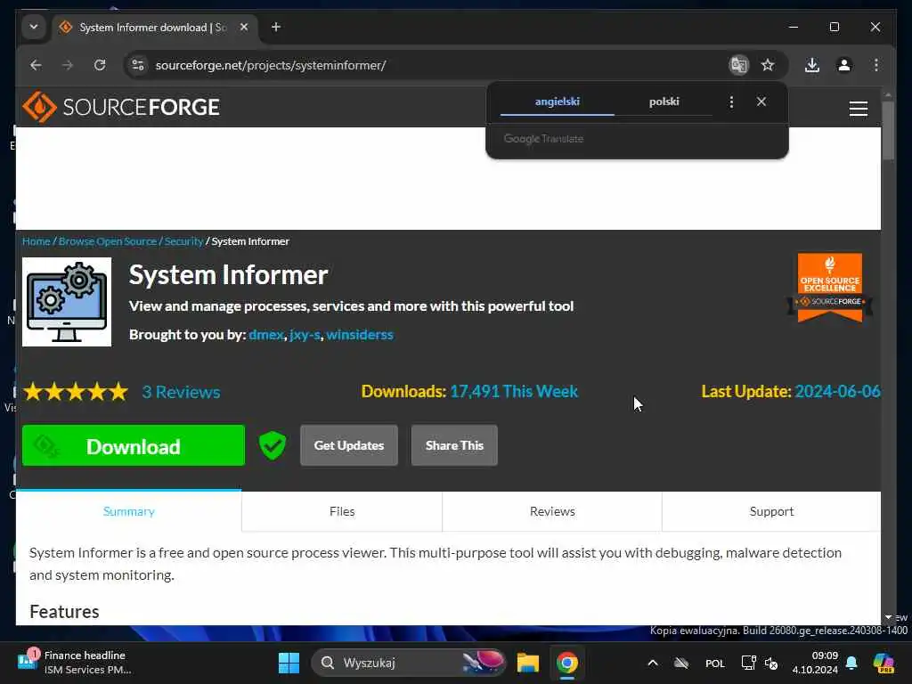Open clock showing 09:09 4.10.2024
Screen dimensions: 912x684
pyautogui.click(x=815, y=663)
